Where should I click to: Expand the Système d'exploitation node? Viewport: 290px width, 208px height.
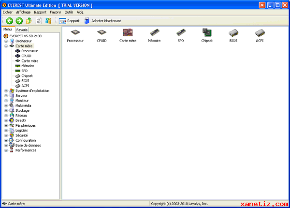tap(6, 91)
